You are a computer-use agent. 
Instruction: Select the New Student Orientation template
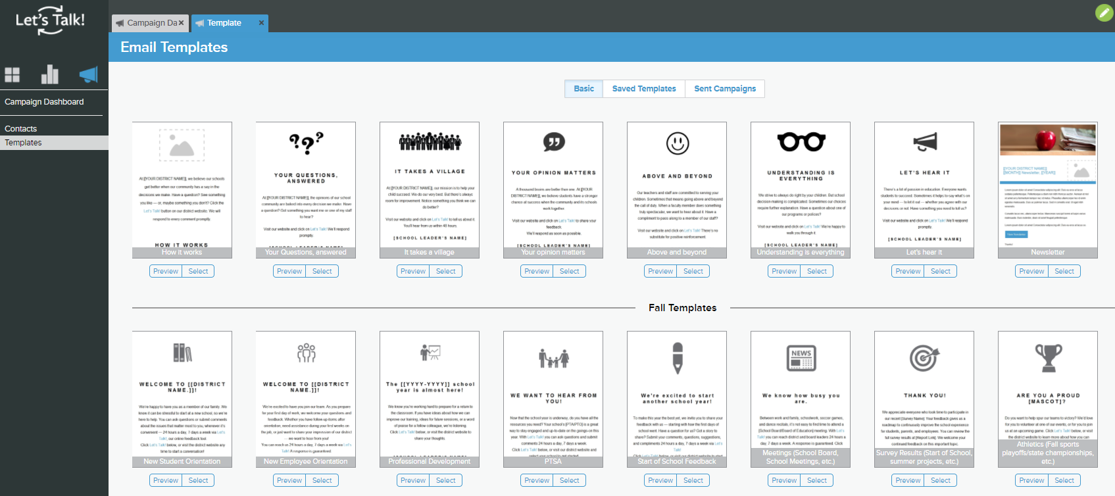pyautogui.click(x=198, y=480)
